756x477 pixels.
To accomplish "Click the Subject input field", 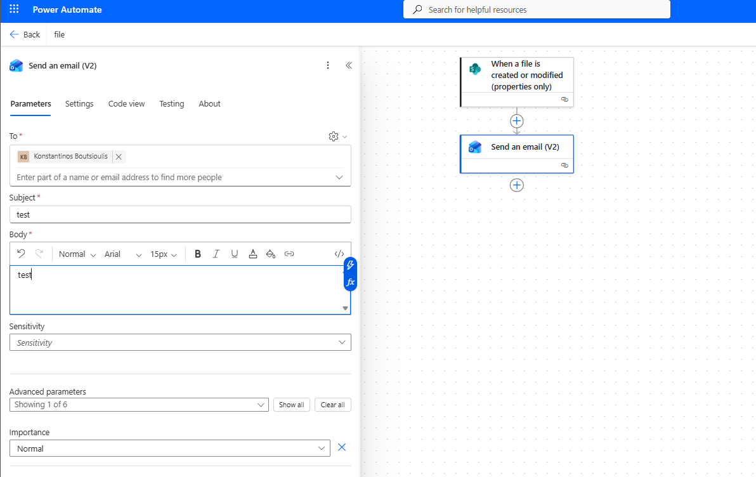I will (x=180, y=214).
